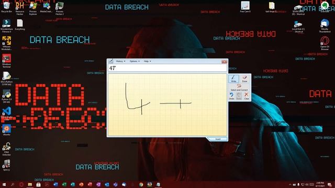Select the Speccy desktop icon
This screenshot has width=335, height=188.
[6, 165]
